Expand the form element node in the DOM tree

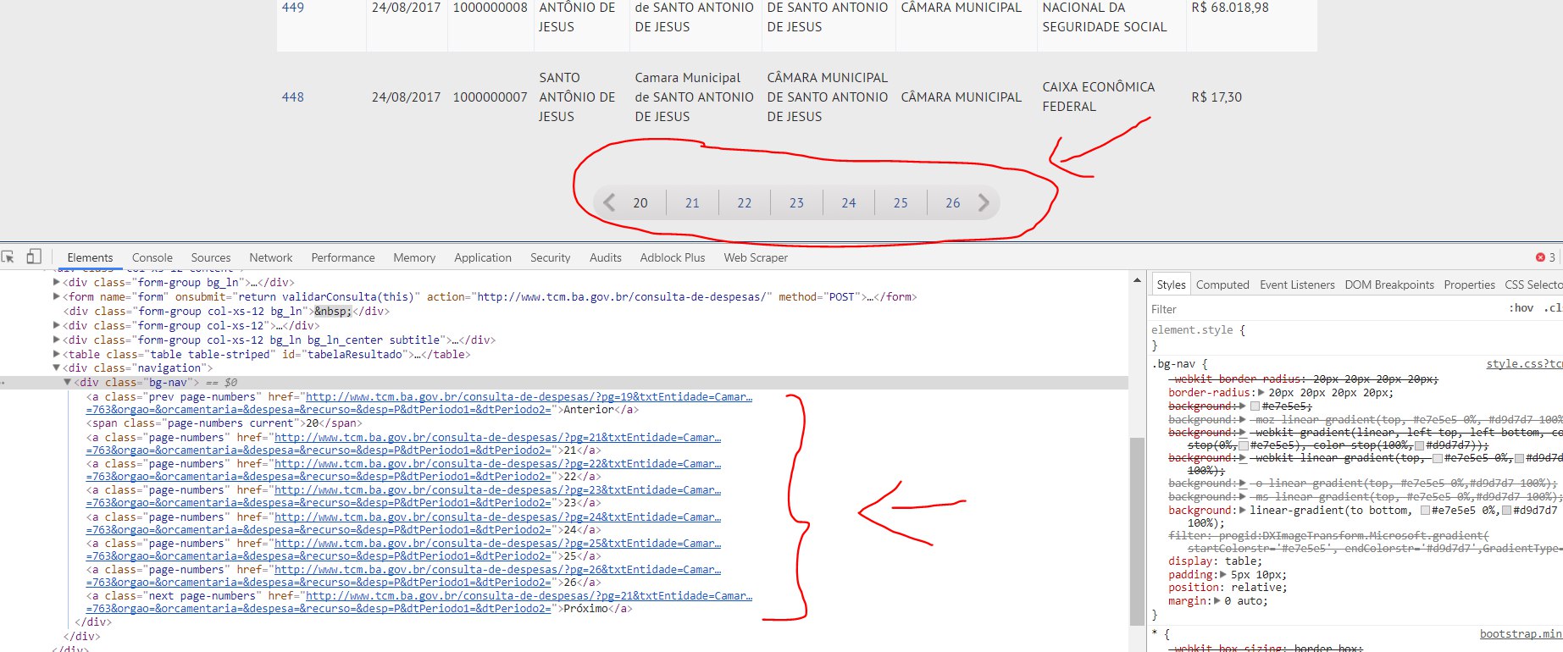pyautogui.click(x=57, y=297)
